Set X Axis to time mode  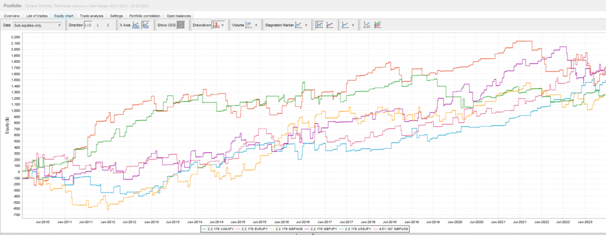[x=146, y=25]
